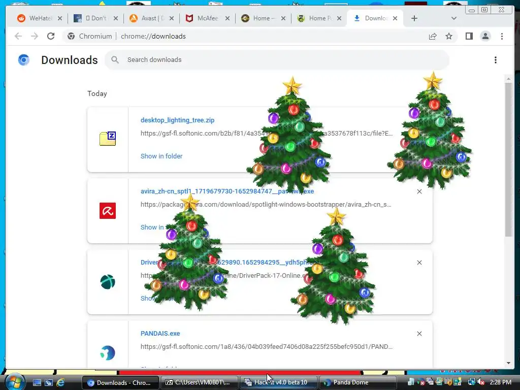Click the Chromium logo next to Downloads title
Image resolution: width=520 pixels, height=390 pixels.
[23, 60]
